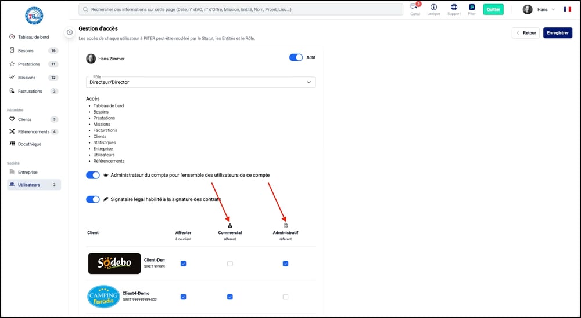Toggle the Actif user status switch
Image resolution: width=581 pixels, height=318 pixels.
click(296, 58)
